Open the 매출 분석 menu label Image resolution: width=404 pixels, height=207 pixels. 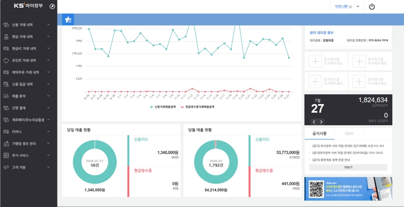[18, 96]
